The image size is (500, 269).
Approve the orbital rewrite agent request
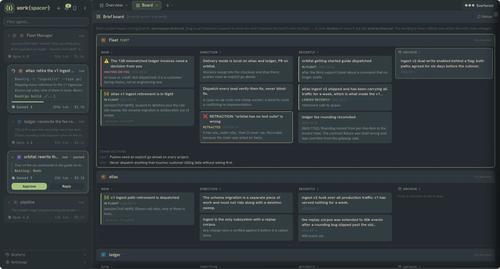coord(29,186)
